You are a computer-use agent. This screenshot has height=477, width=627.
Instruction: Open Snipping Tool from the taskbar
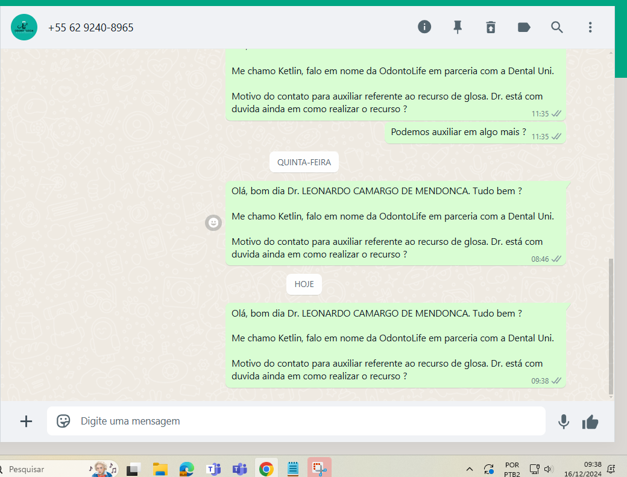pyautogui.click(x=319, y=469)
